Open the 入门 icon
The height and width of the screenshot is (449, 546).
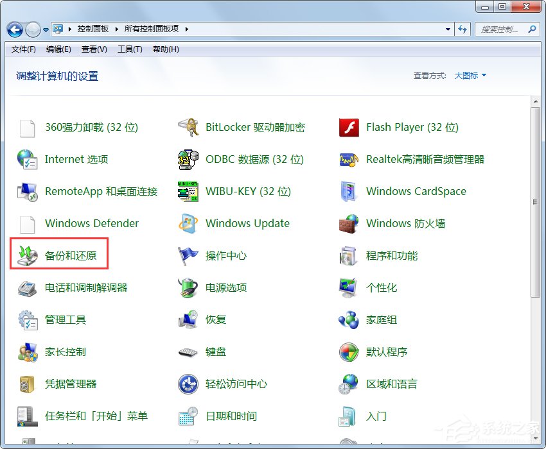pos(348,416)
